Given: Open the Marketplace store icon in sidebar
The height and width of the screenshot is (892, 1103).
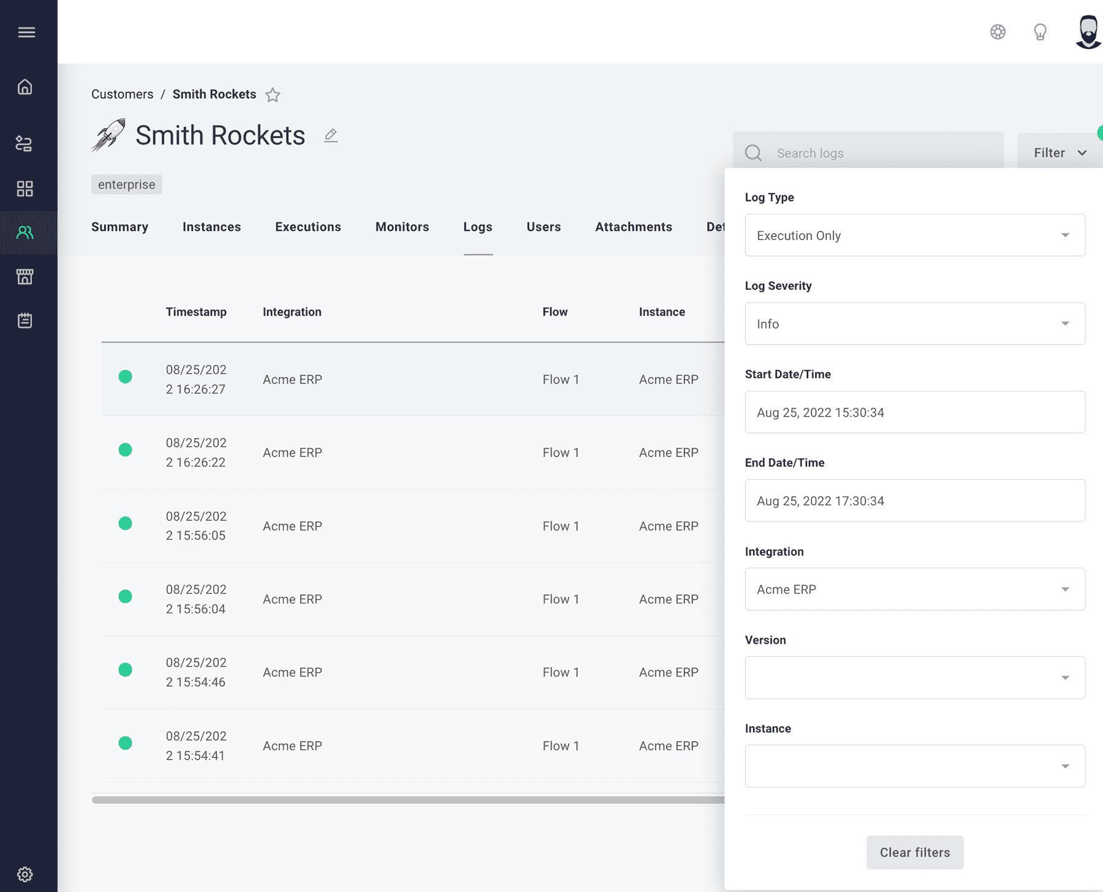Looking at the screenshot, I should 25,276.
